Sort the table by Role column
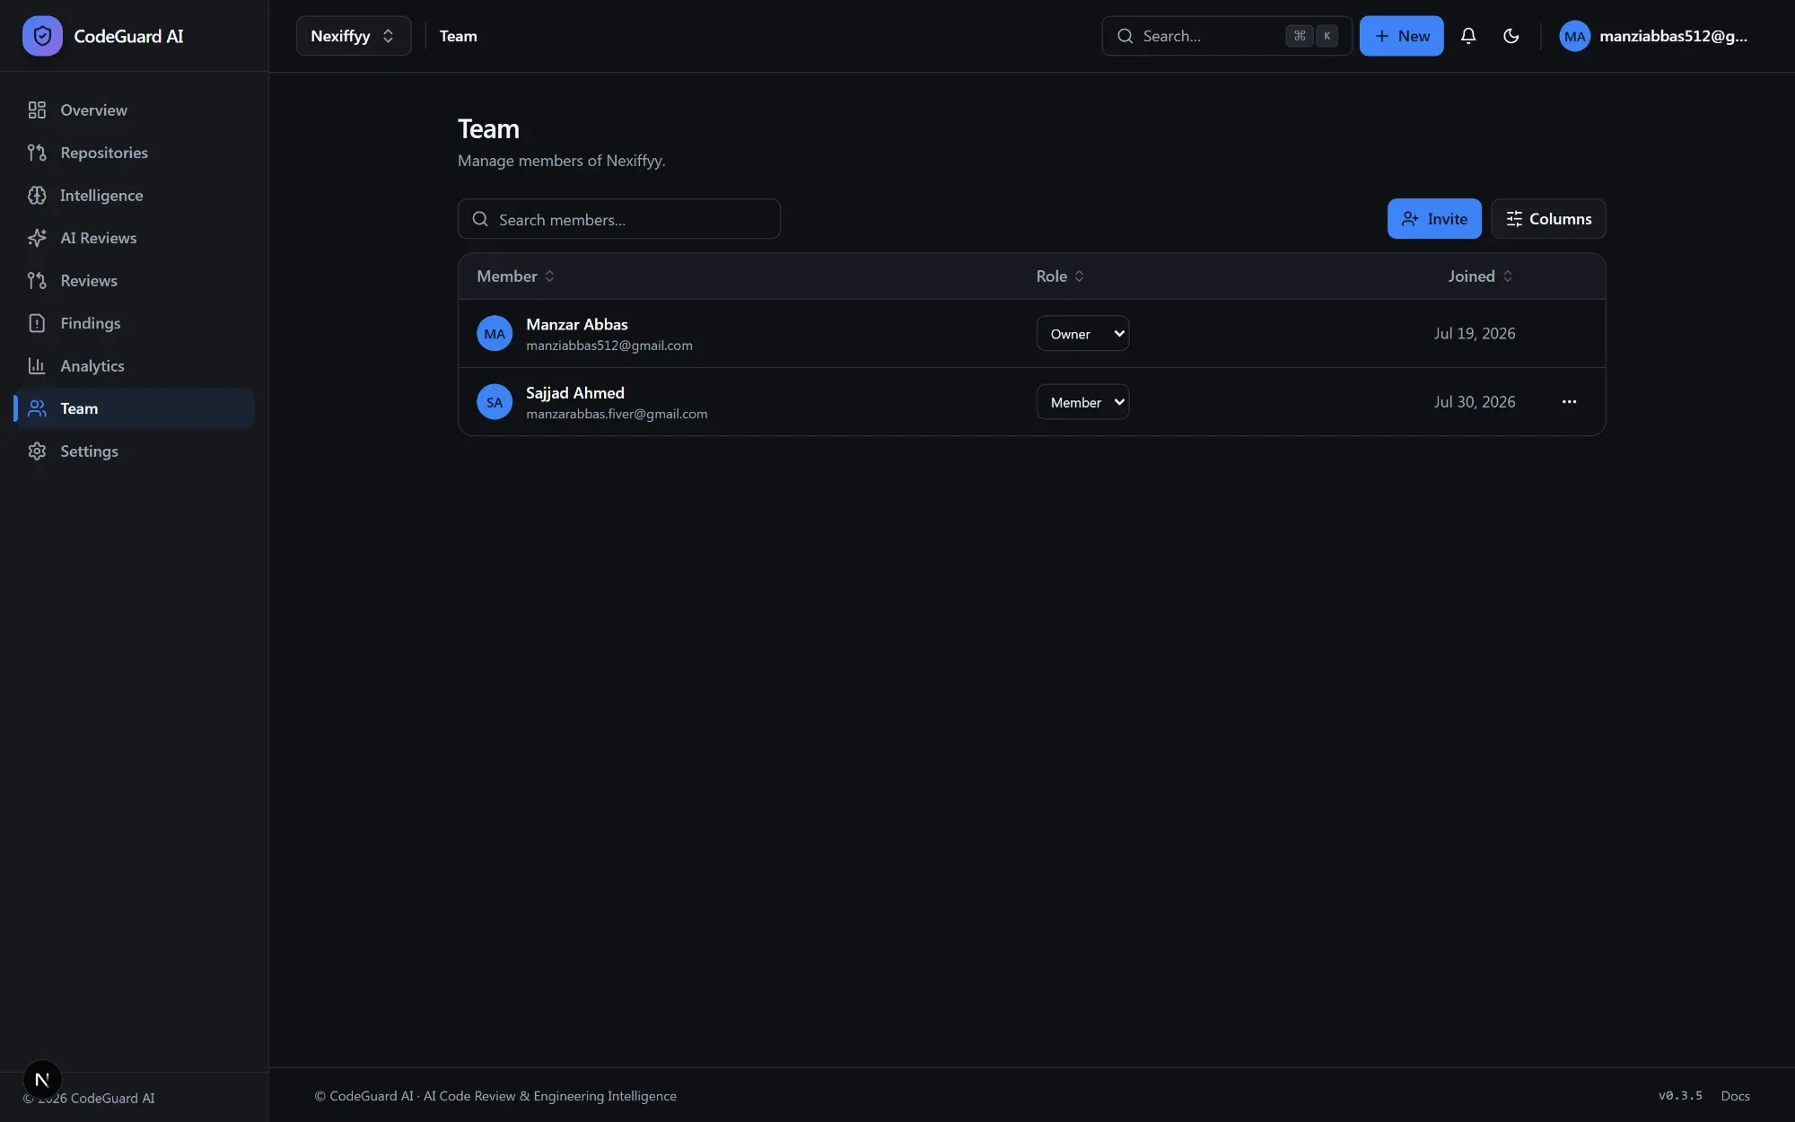This screenshot has height=1122, width=1795. 1060,276
